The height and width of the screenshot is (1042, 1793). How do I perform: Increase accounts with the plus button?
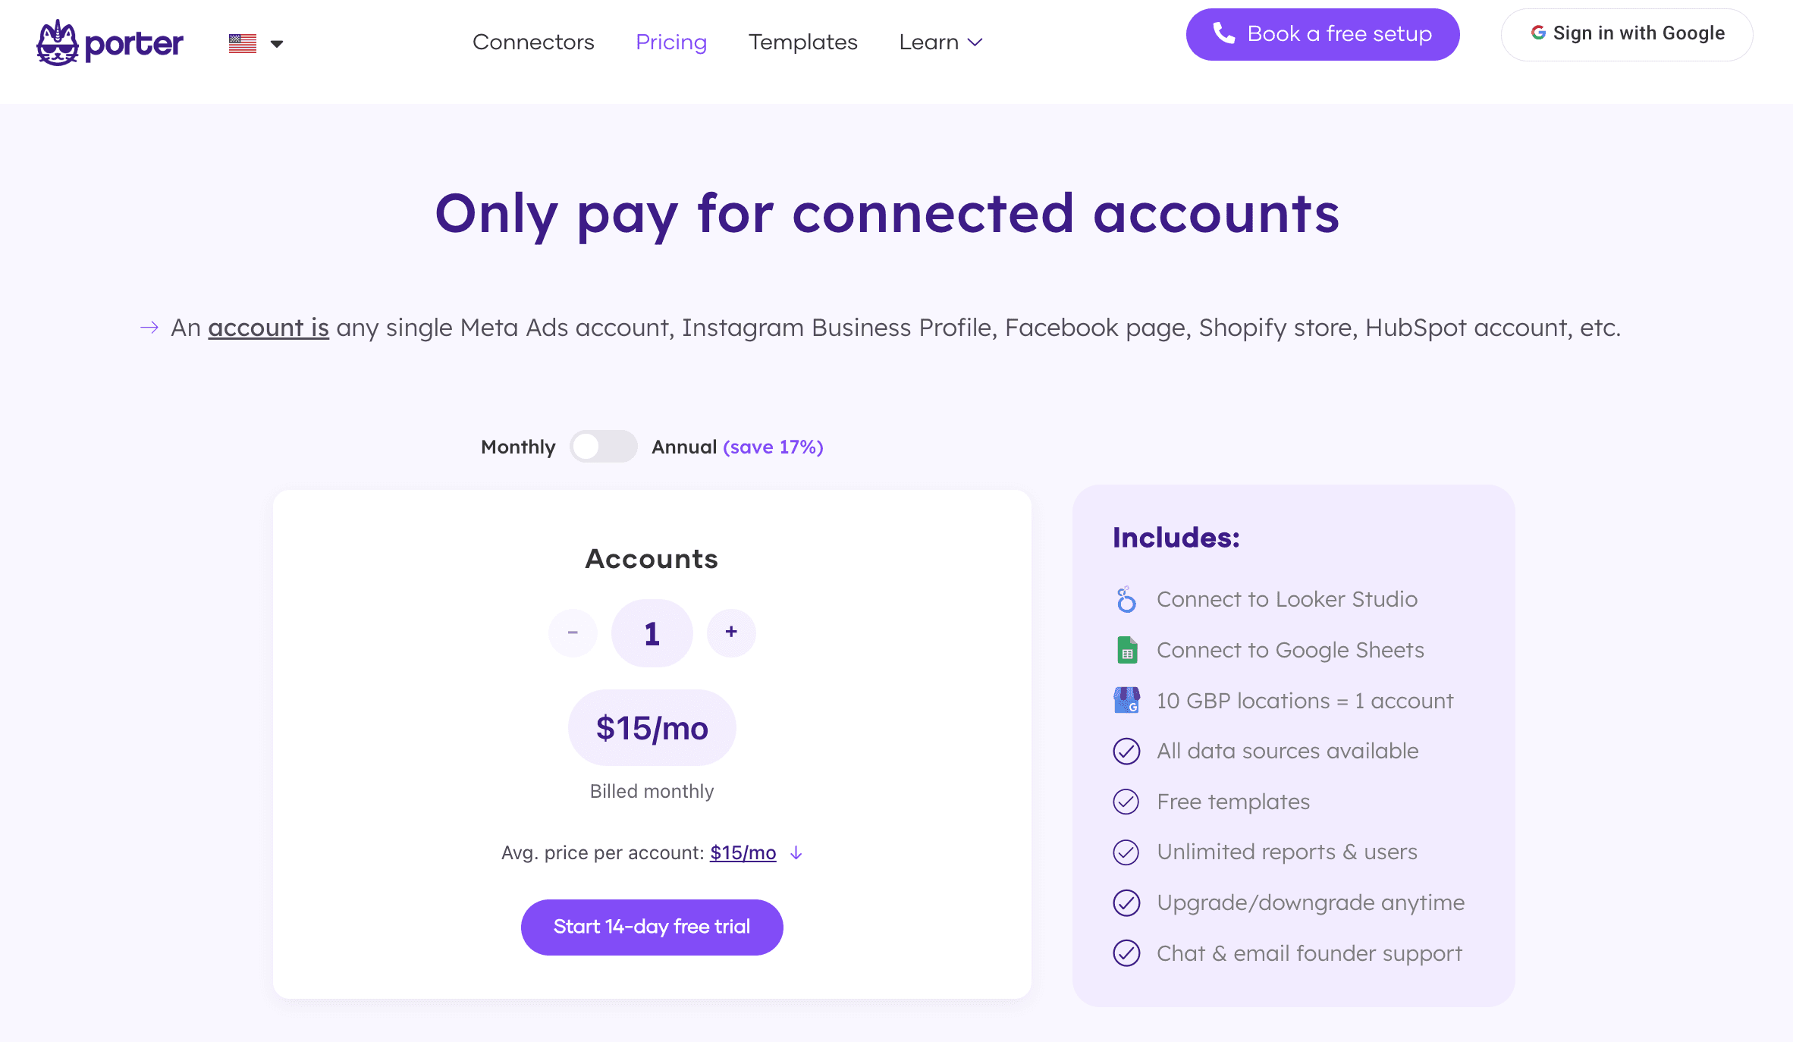point(731,632)
